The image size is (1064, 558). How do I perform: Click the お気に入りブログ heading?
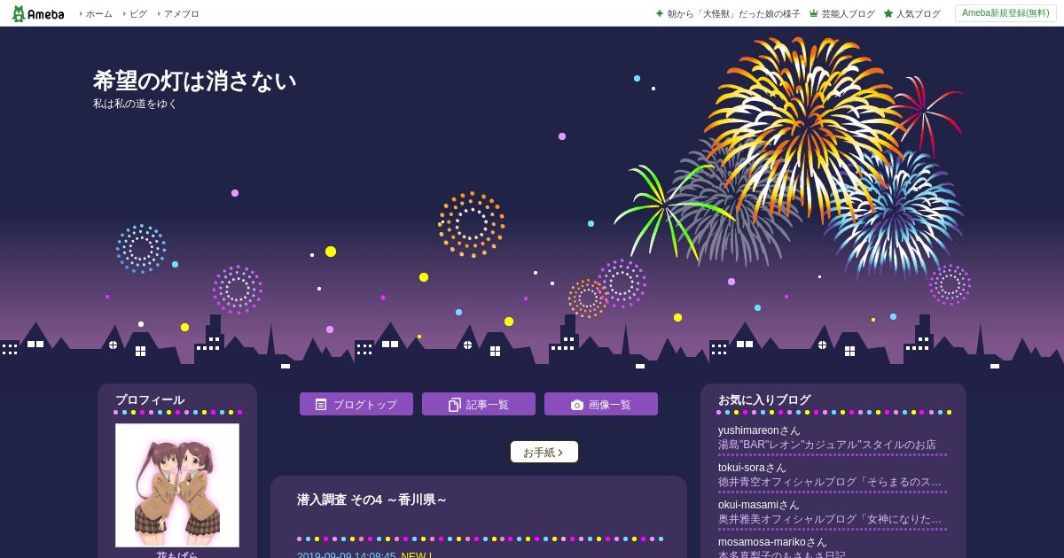click(764, 400)
